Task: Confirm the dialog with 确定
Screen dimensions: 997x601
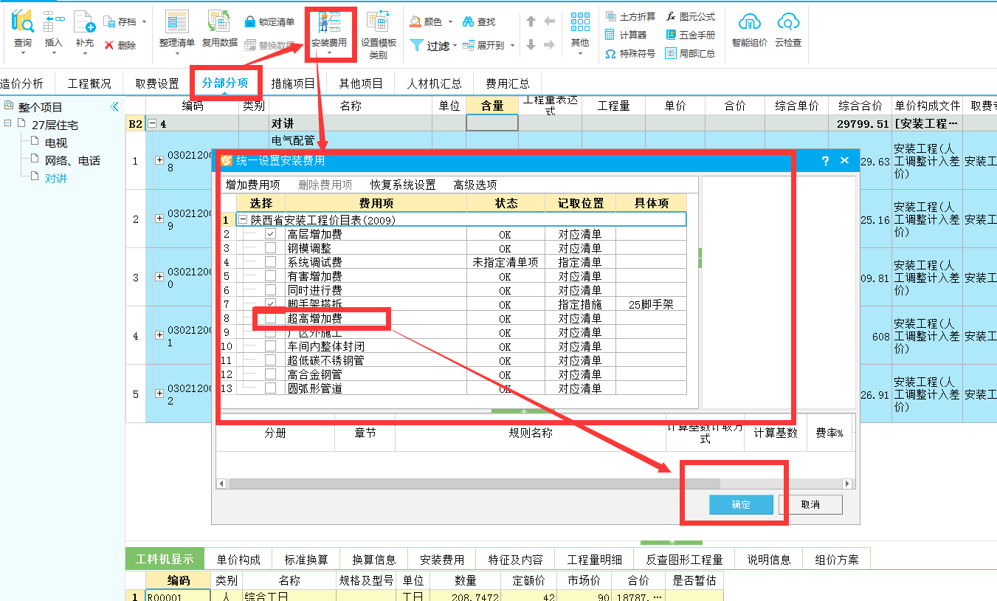Action: [x=741, y=505]
